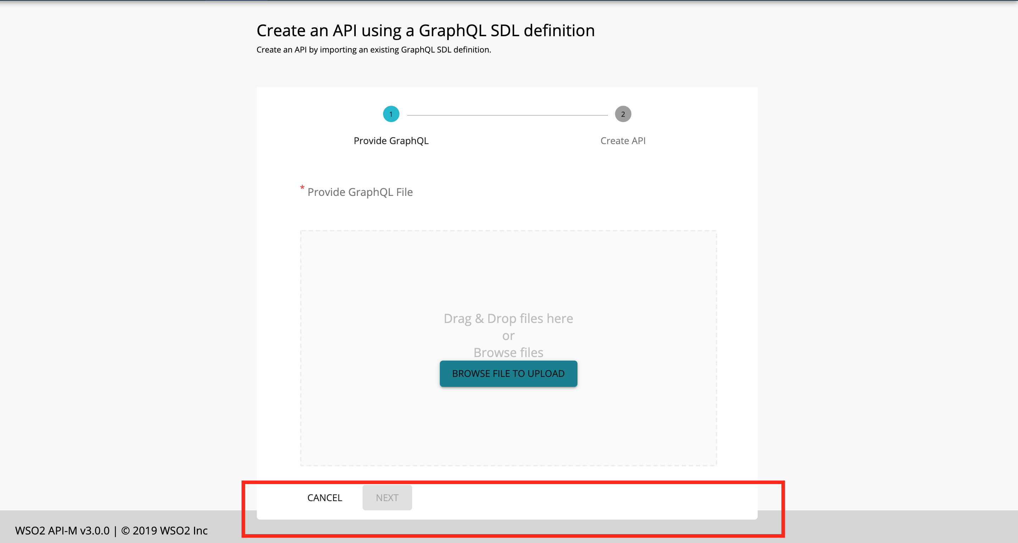This screenshot has width=1018, height=543.
Task: Click the 'or' text between upload options
Action: [x=508, y=335]
